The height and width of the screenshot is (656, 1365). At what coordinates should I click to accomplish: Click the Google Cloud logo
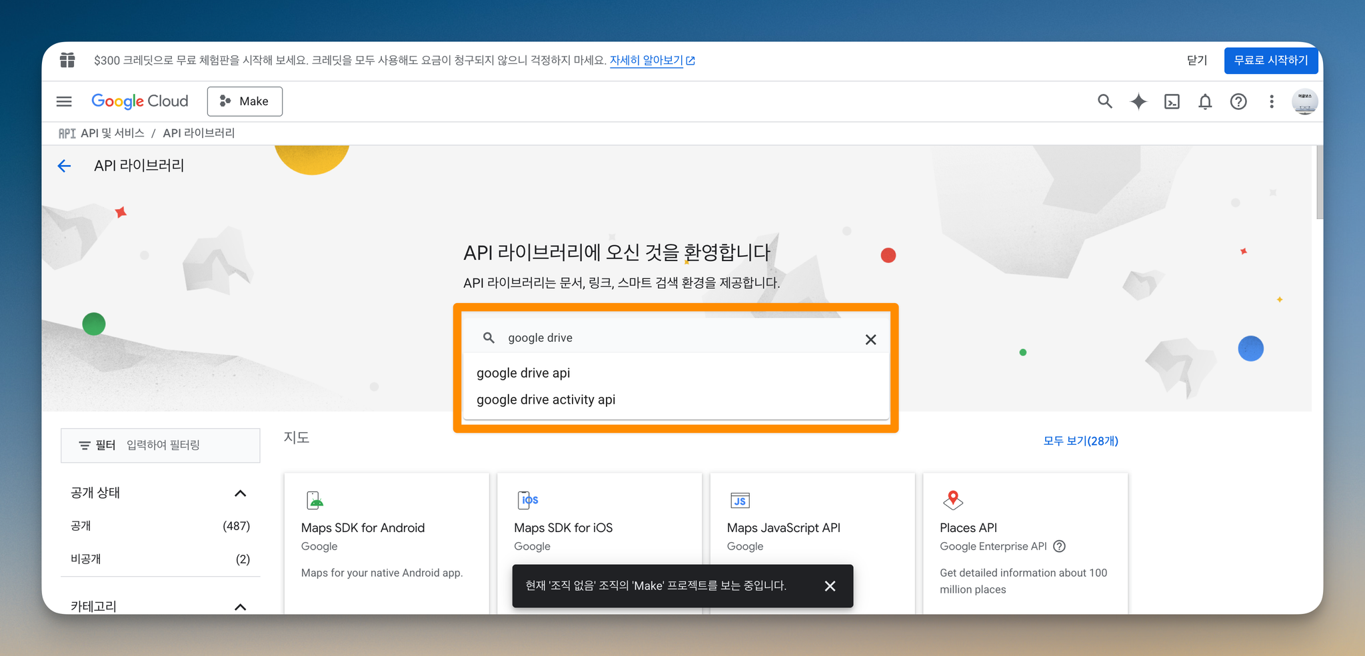140,101
